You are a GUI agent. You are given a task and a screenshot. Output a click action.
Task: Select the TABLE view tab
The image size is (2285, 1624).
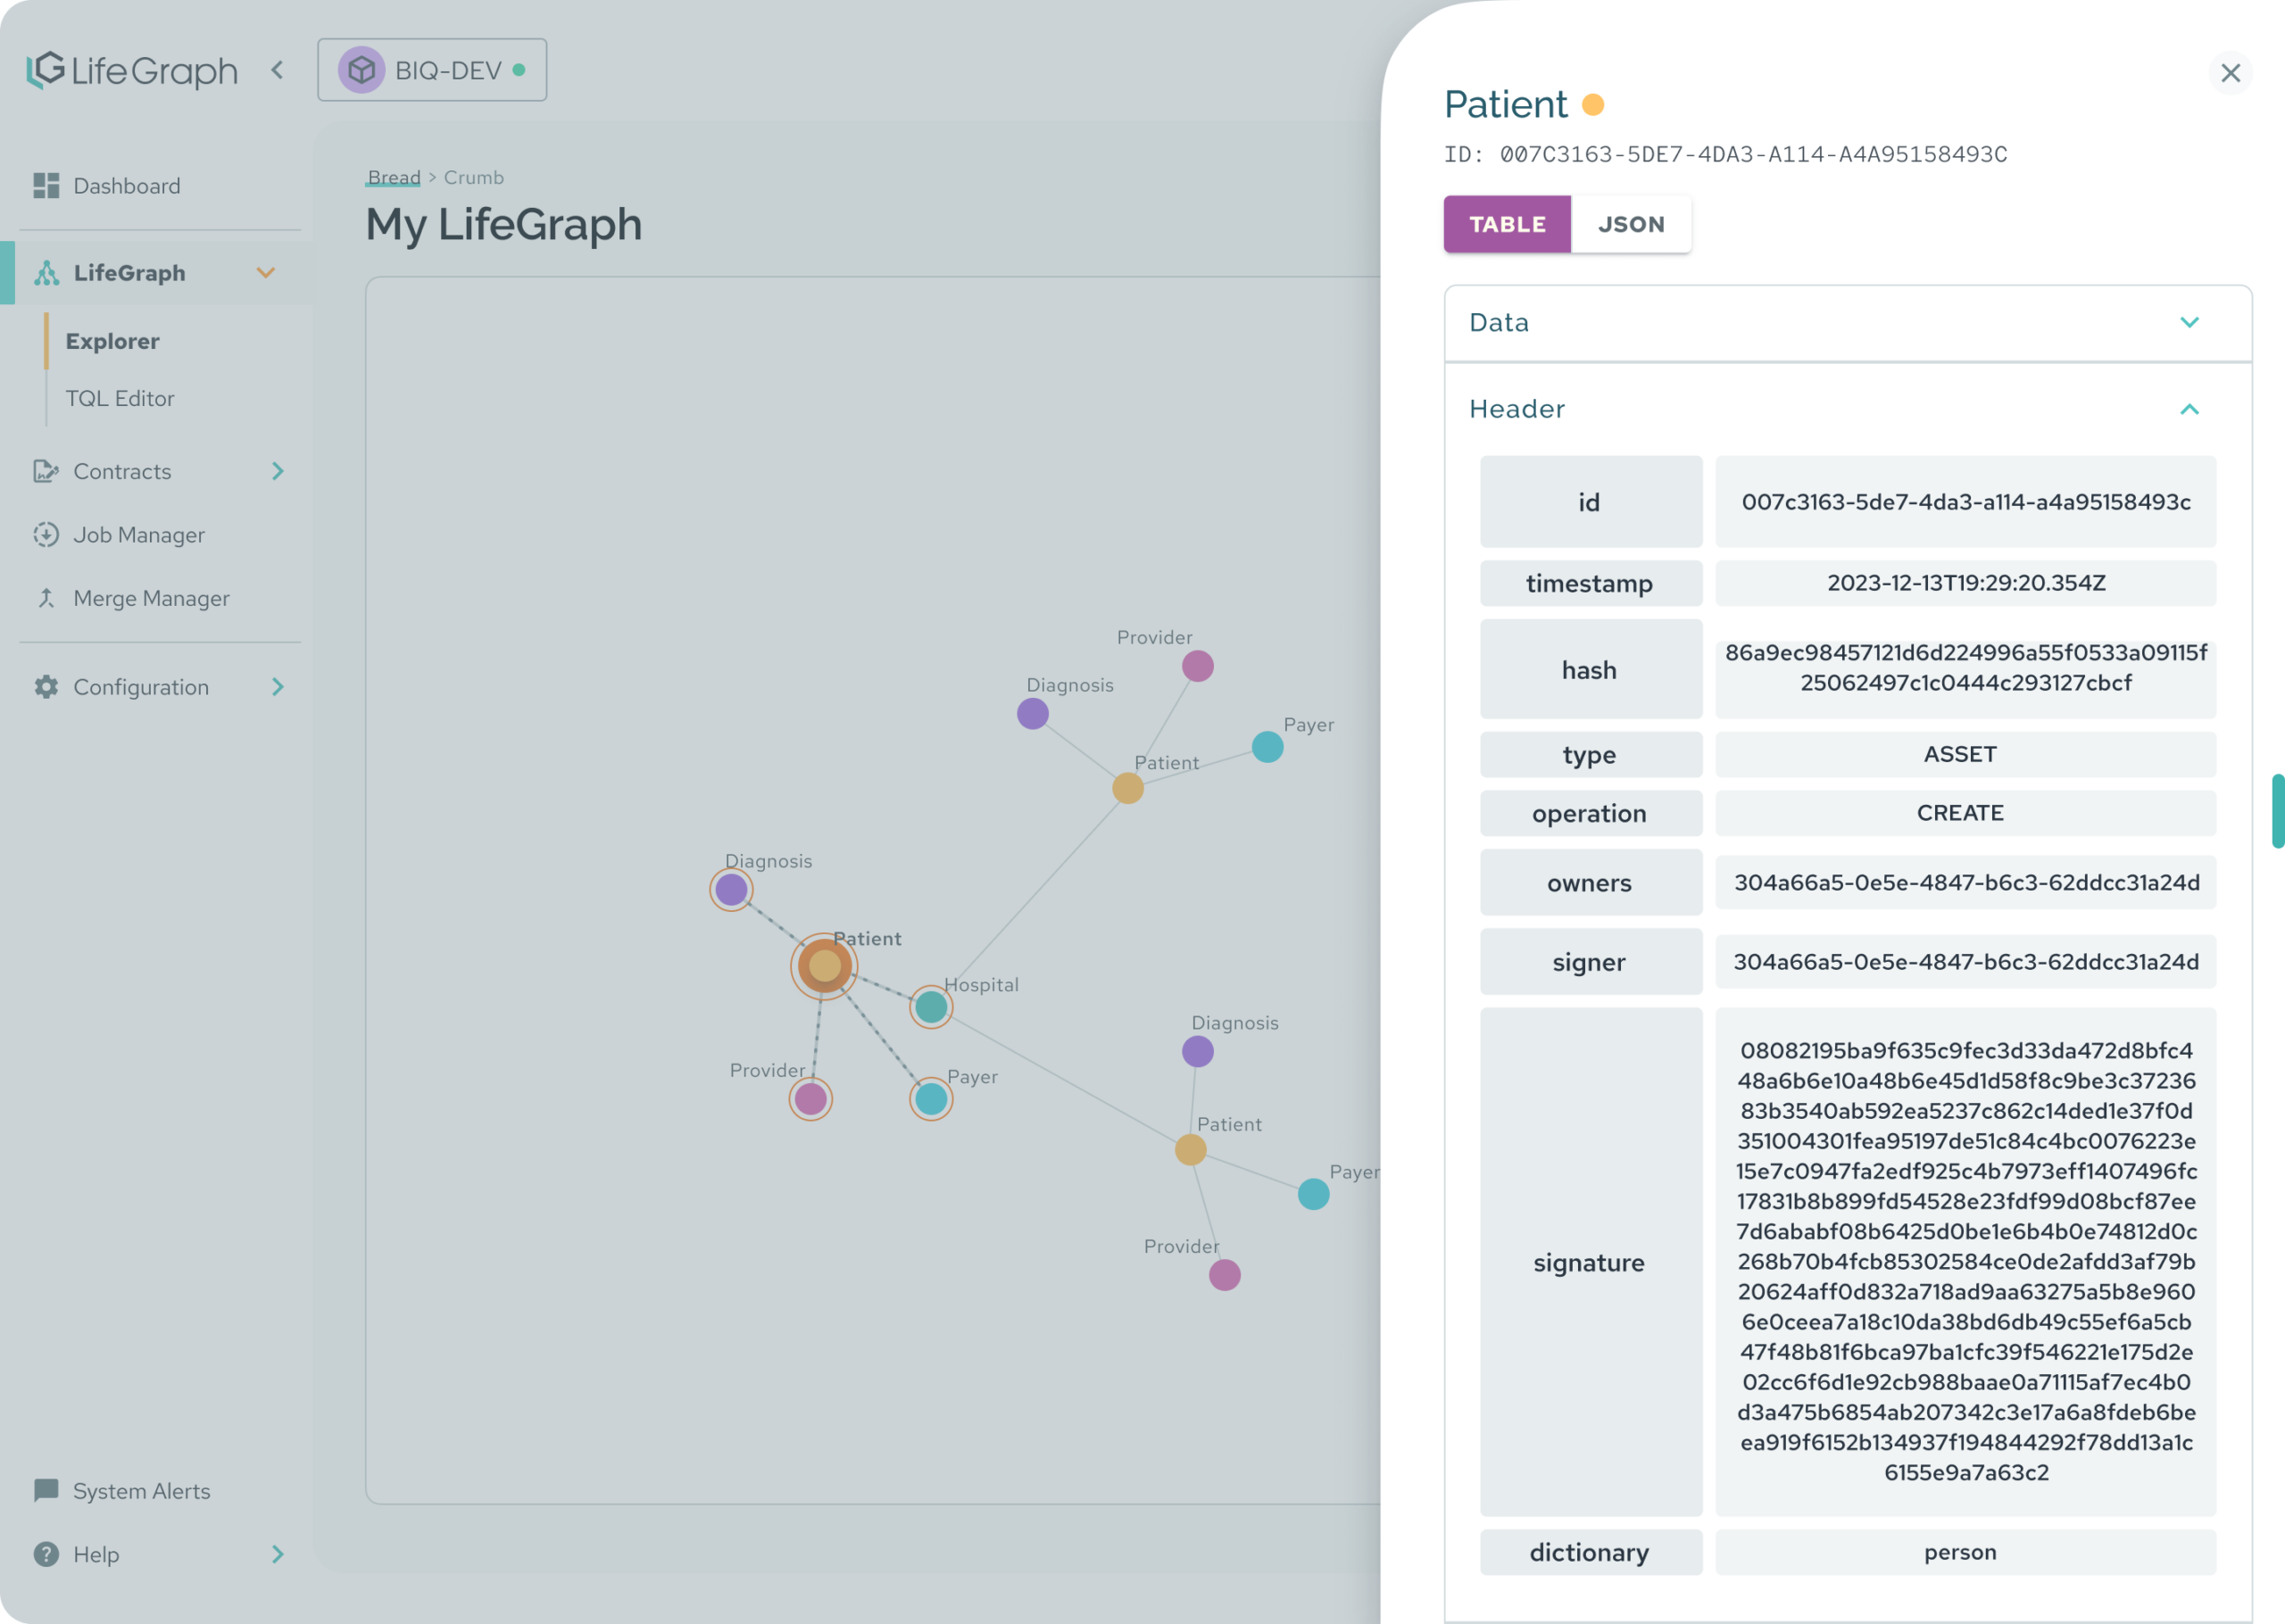(1506, 224)
